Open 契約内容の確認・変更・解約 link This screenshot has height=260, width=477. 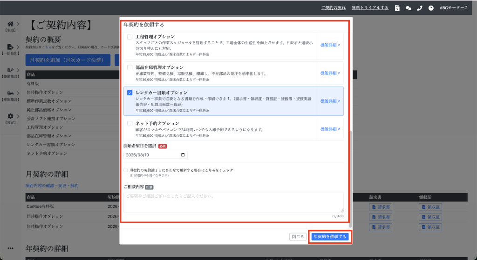52,186
